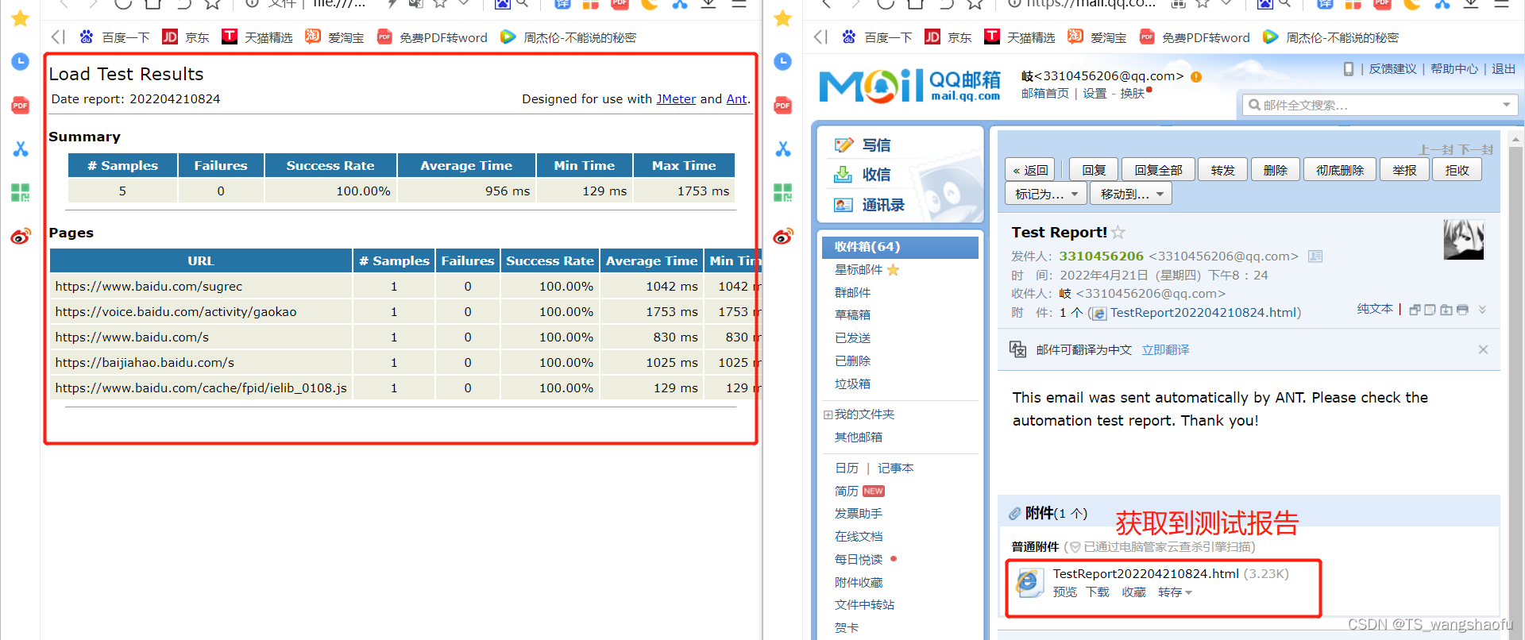
Task: Click the 预览 link under attachment
Action: click(1065, 592)
